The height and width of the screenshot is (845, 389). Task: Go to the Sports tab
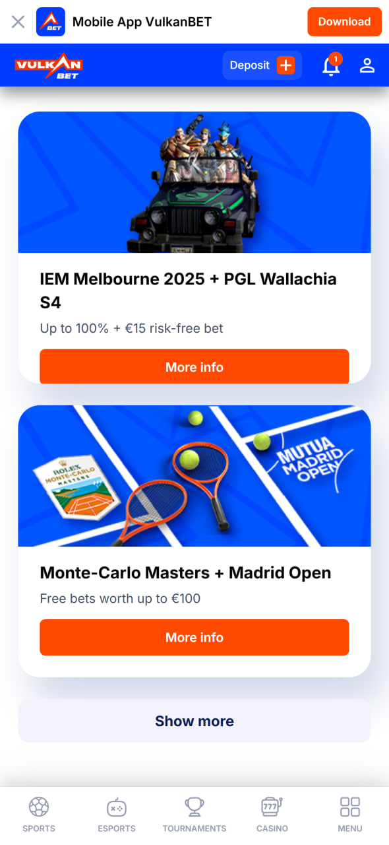[39, 815]
